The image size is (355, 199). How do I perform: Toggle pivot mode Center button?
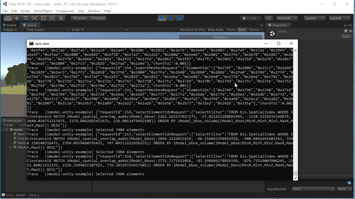(80, 18)
